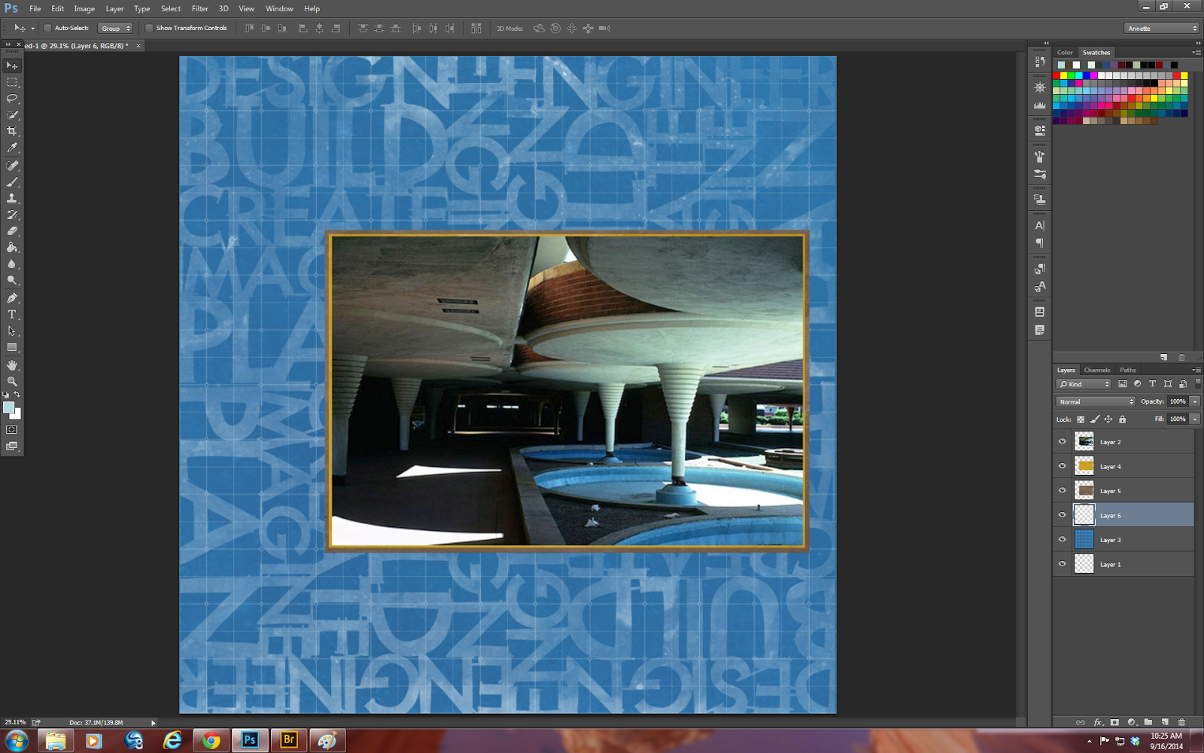Set the background color swatch
1204x753 pixels.
(x=17, y=415)
